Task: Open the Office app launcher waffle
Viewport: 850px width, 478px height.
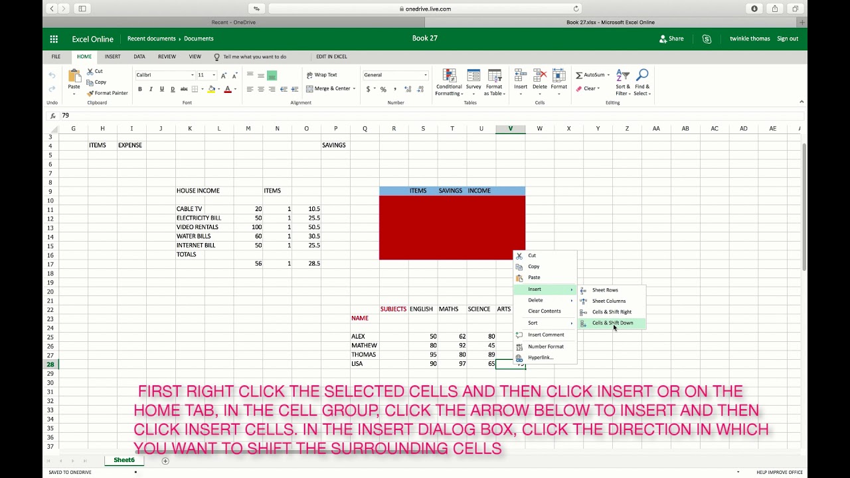Action: [x=54, y=39]
